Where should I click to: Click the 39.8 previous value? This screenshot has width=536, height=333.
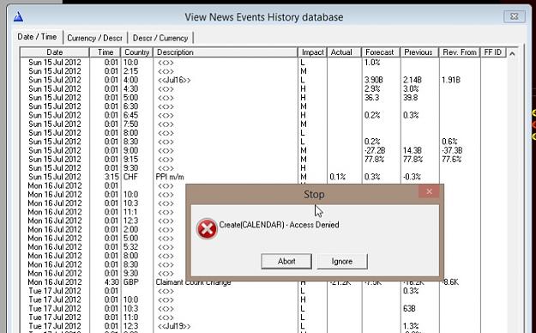(x=410, y=98)
